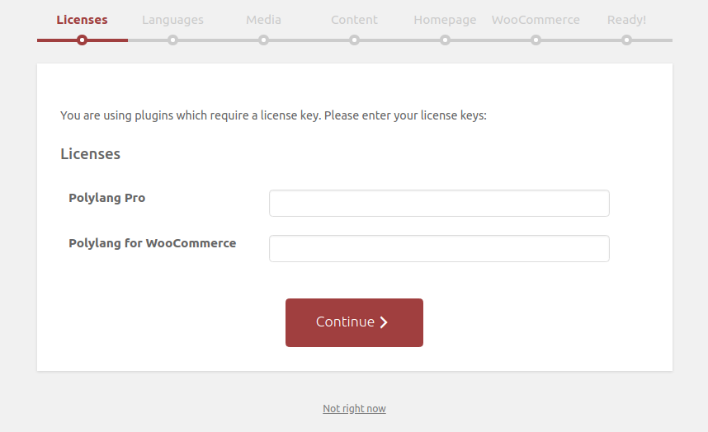708x432 pixels.
Task: Click the Polylang Pro field label
Action: click(x=107, y=198)
